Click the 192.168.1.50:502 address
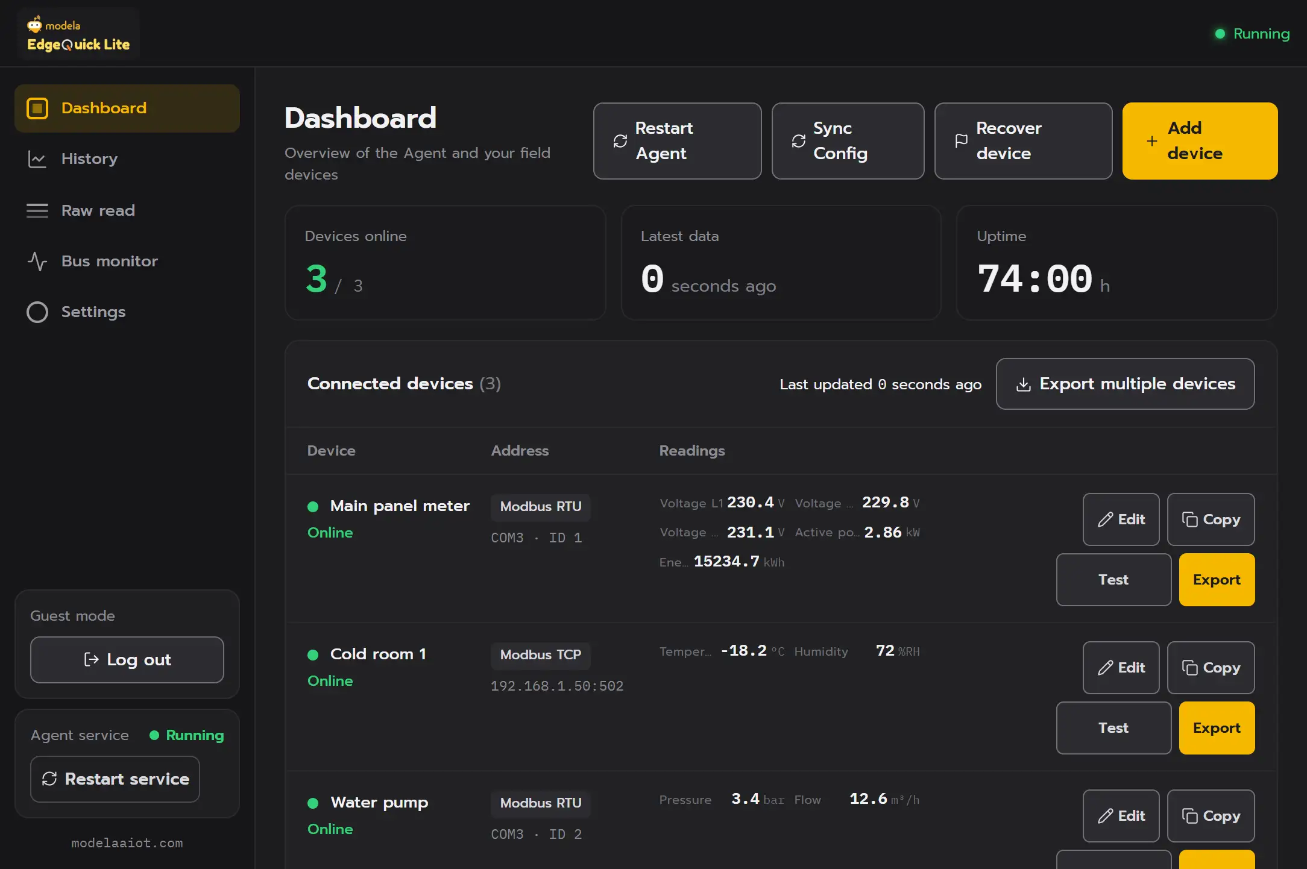The image size is (1307, 869). 557,686
